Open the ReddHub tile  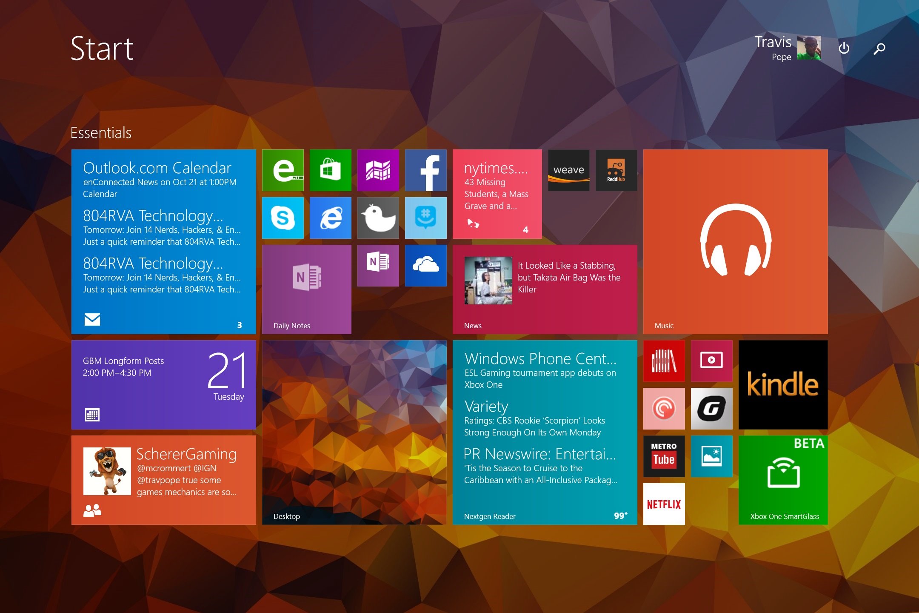616,170
